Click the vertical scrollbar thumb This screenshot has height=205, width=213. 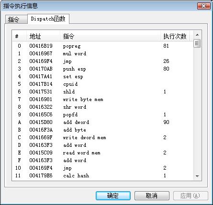(197, 43)
